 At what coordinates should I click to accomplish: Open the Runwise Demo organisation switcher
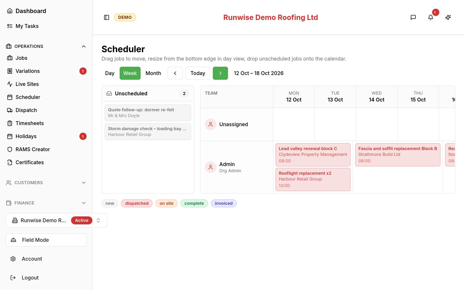(57, 220)
